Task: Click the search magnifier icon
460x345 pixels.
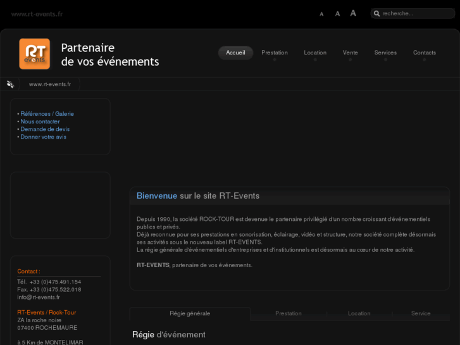Action: pyautogui.click(x=376, y=13)
